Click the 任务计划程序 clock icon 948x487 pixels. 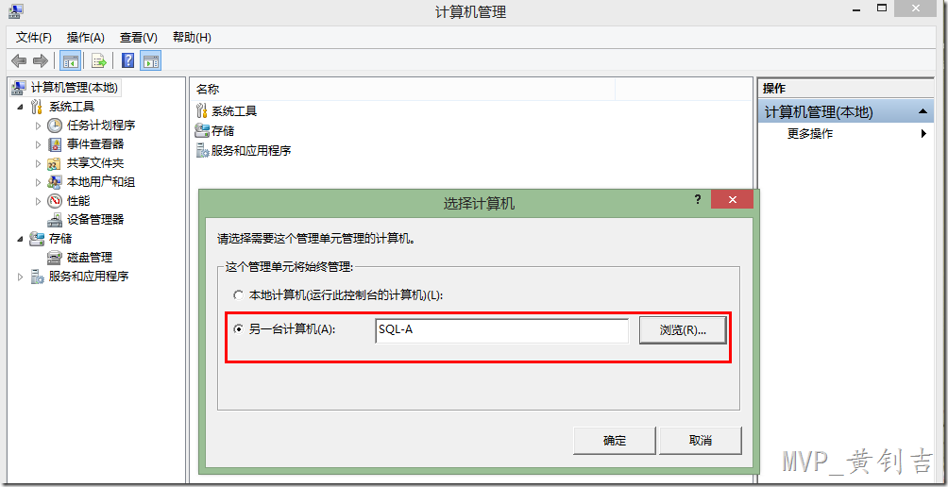[x=55, y=126]
